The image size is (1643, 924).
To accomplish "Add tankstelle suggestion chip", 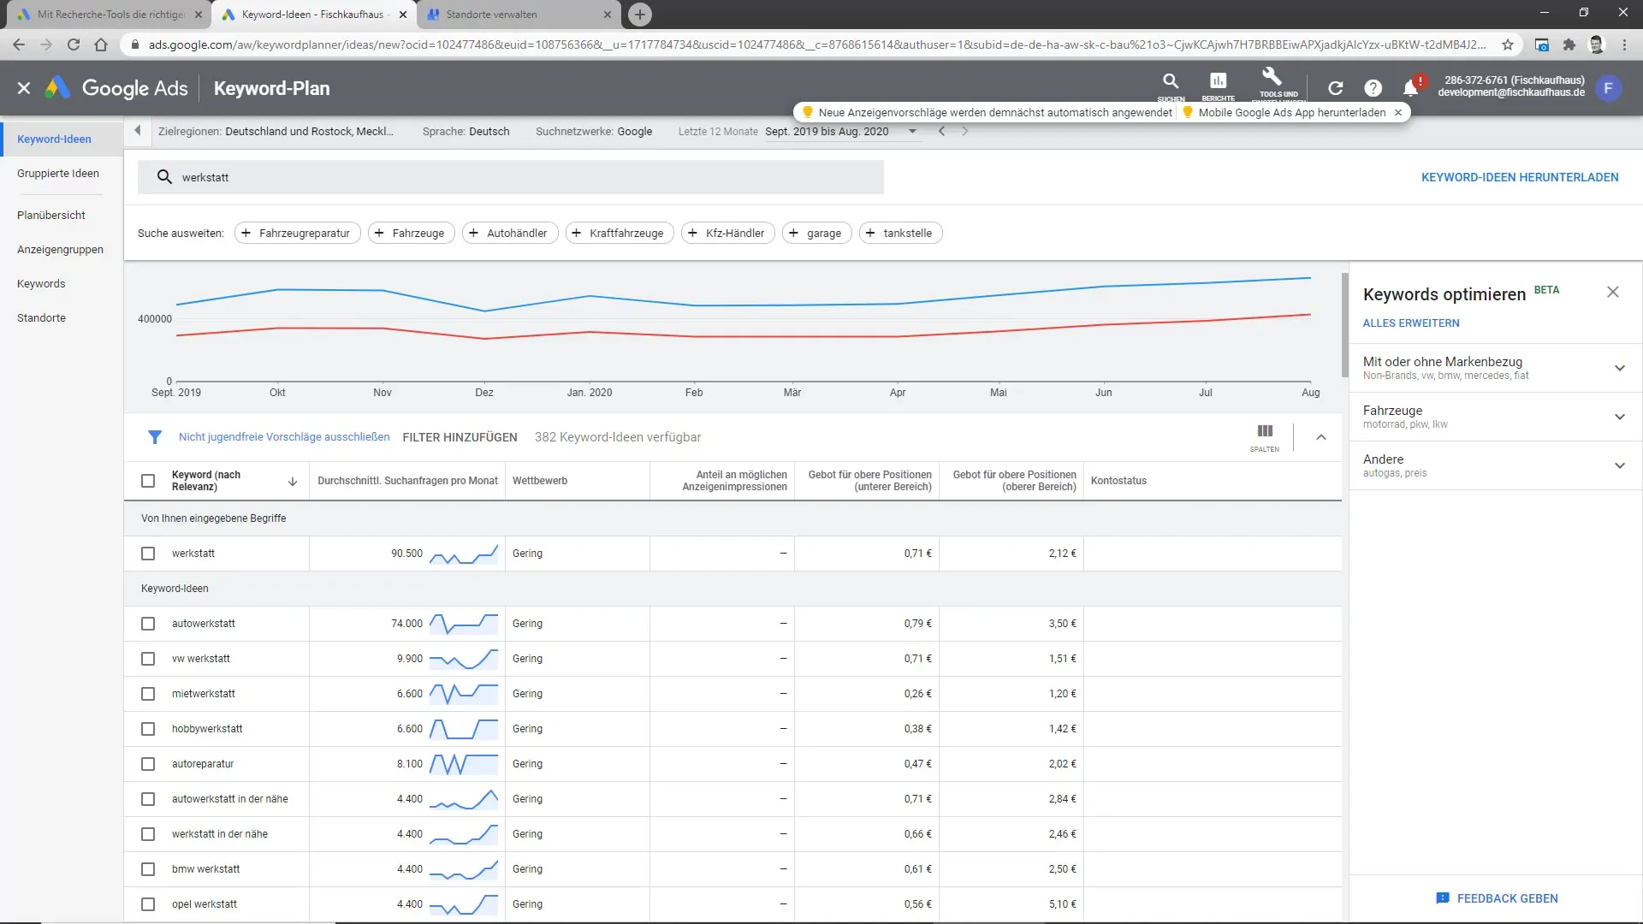I will pyautogui.click(x=900, y=233).
